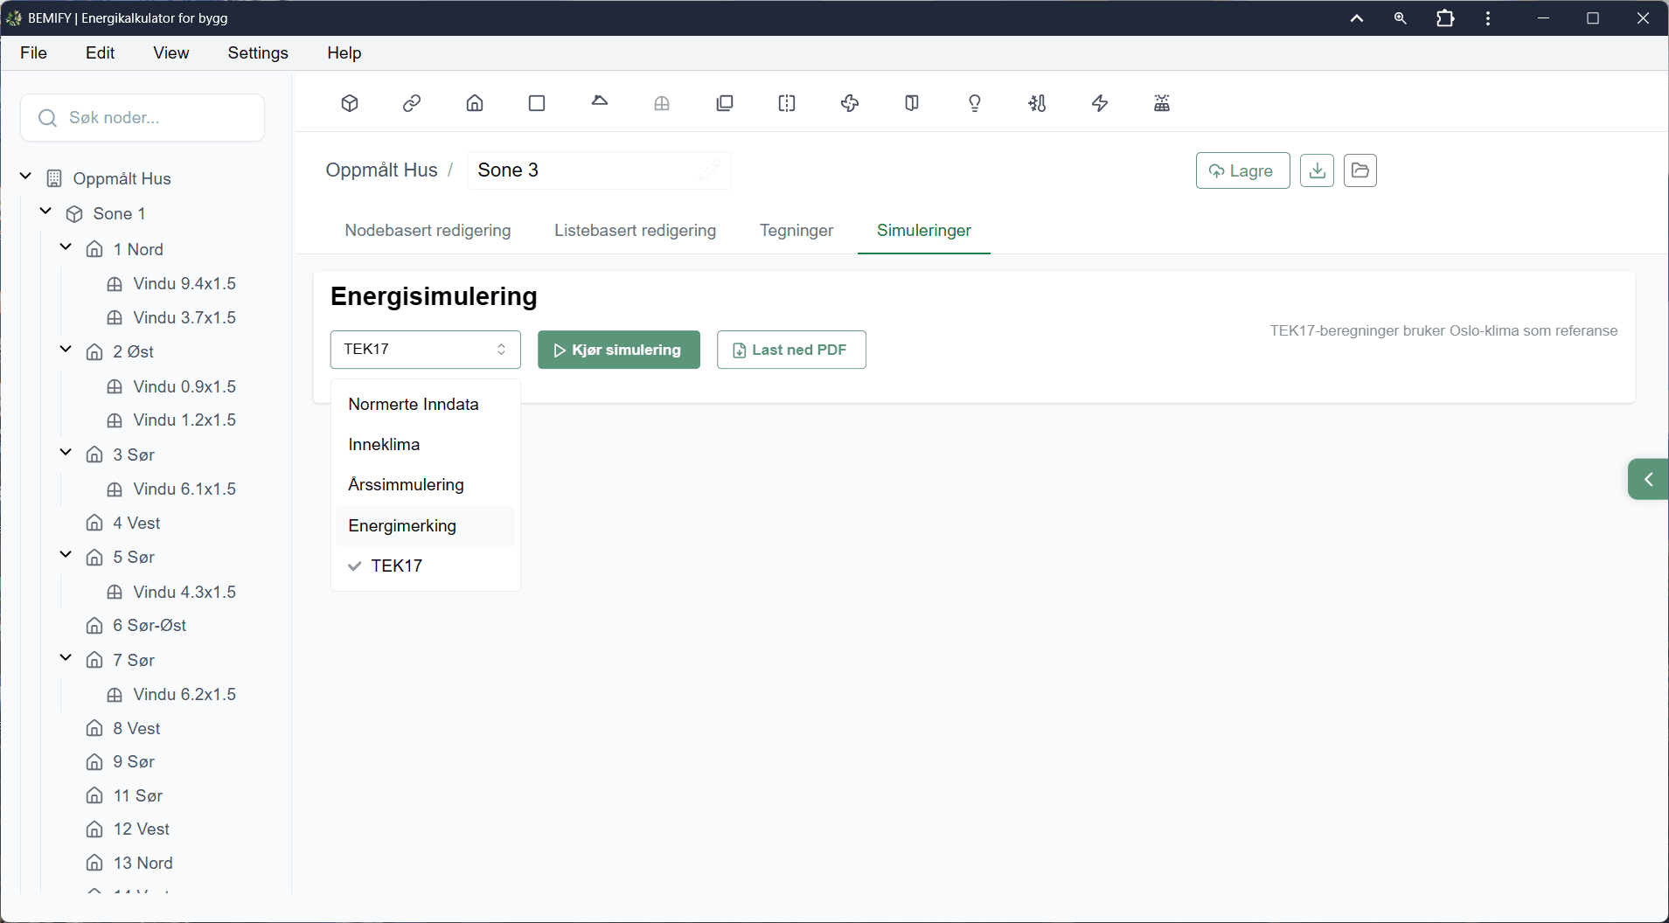Image resolution: width=1669 pixels, height=923 pixels.
Task: Click the lightning energy icon
Action: click(1099, 103)
